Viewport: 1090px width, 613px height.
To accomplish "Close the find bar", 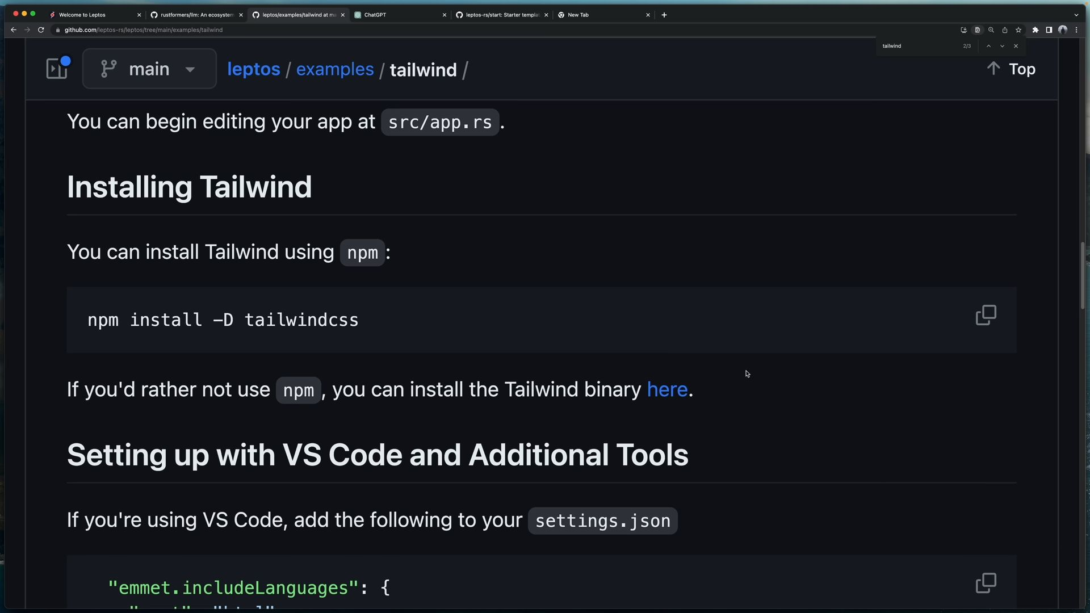I will (1016, 46).
